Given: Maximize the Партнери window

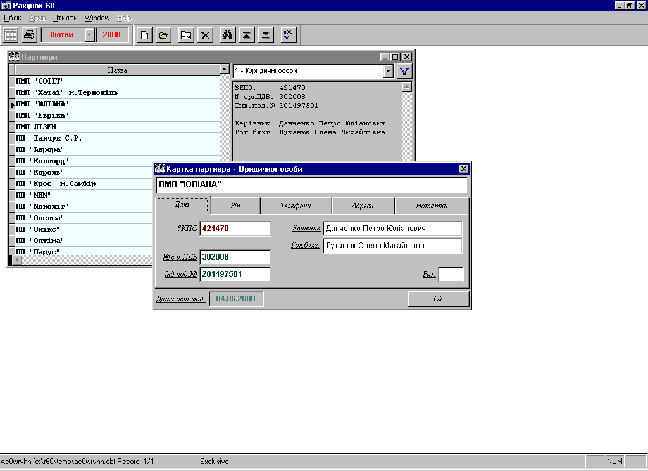Looking at the screenshot, I should point(395,56).
